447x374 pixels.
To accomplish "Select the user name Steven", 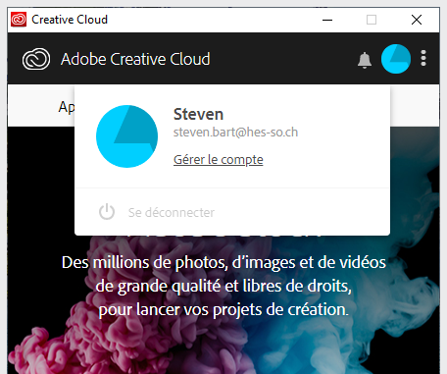I will 198,114.
